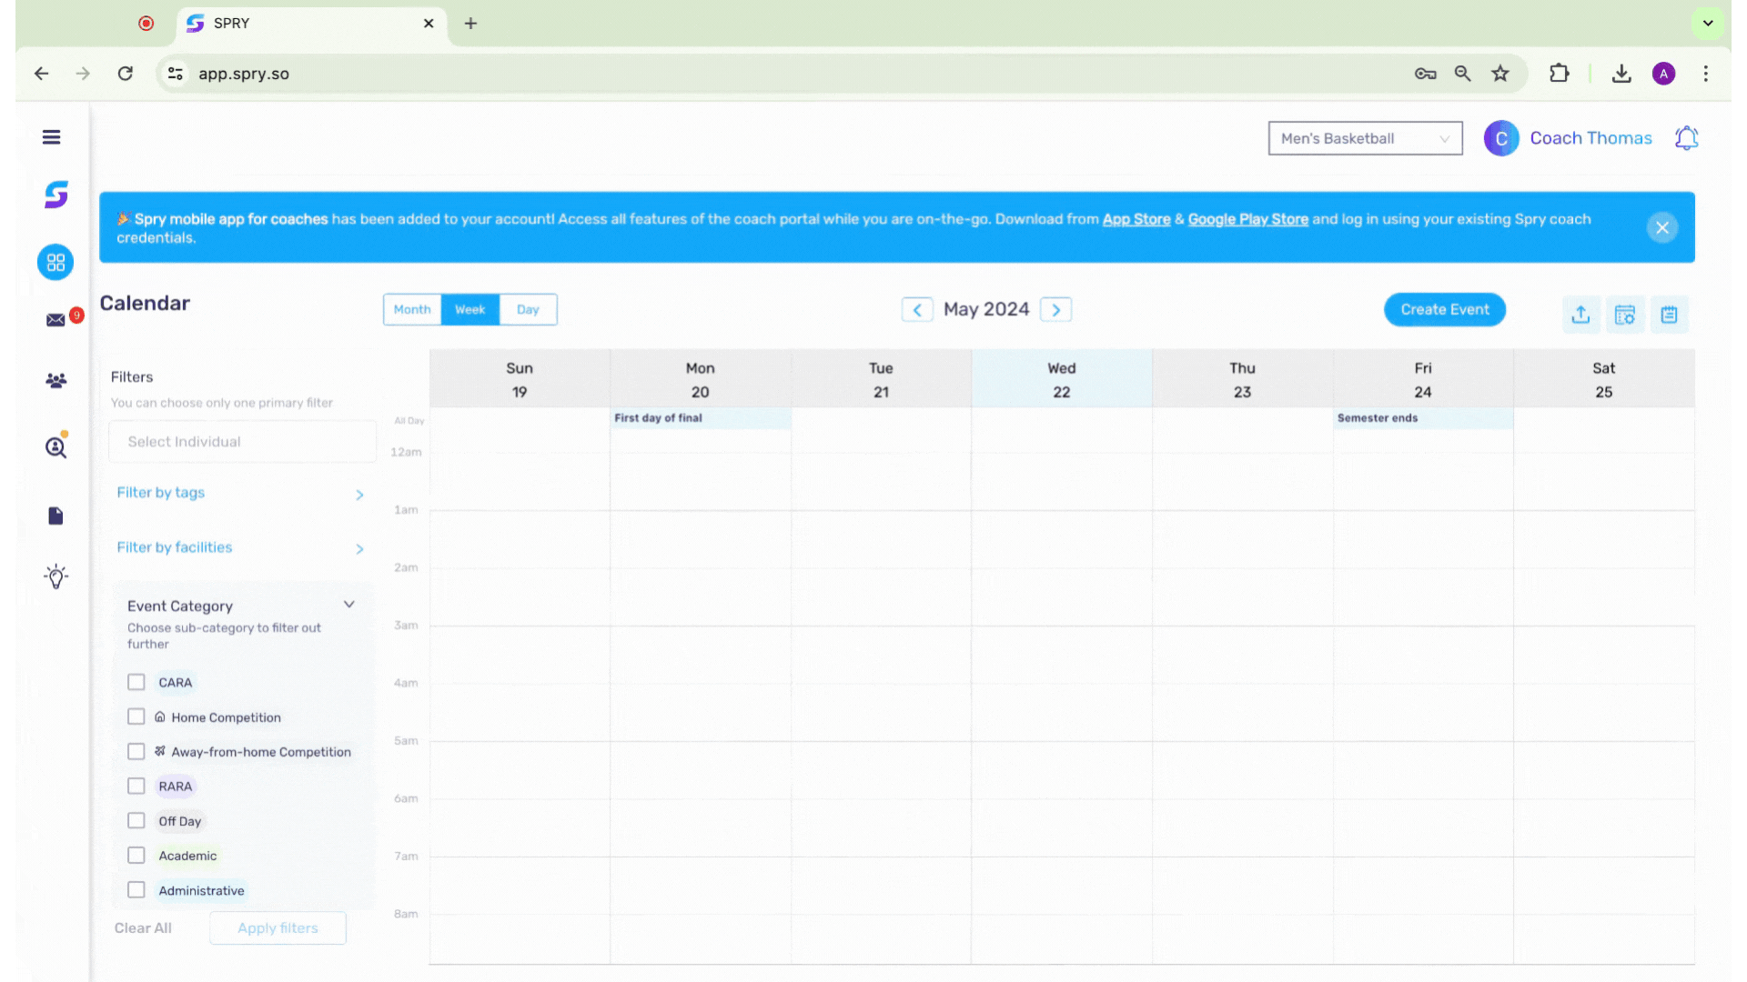Bookmark this page with star icon

click(x=1500, y=74)
